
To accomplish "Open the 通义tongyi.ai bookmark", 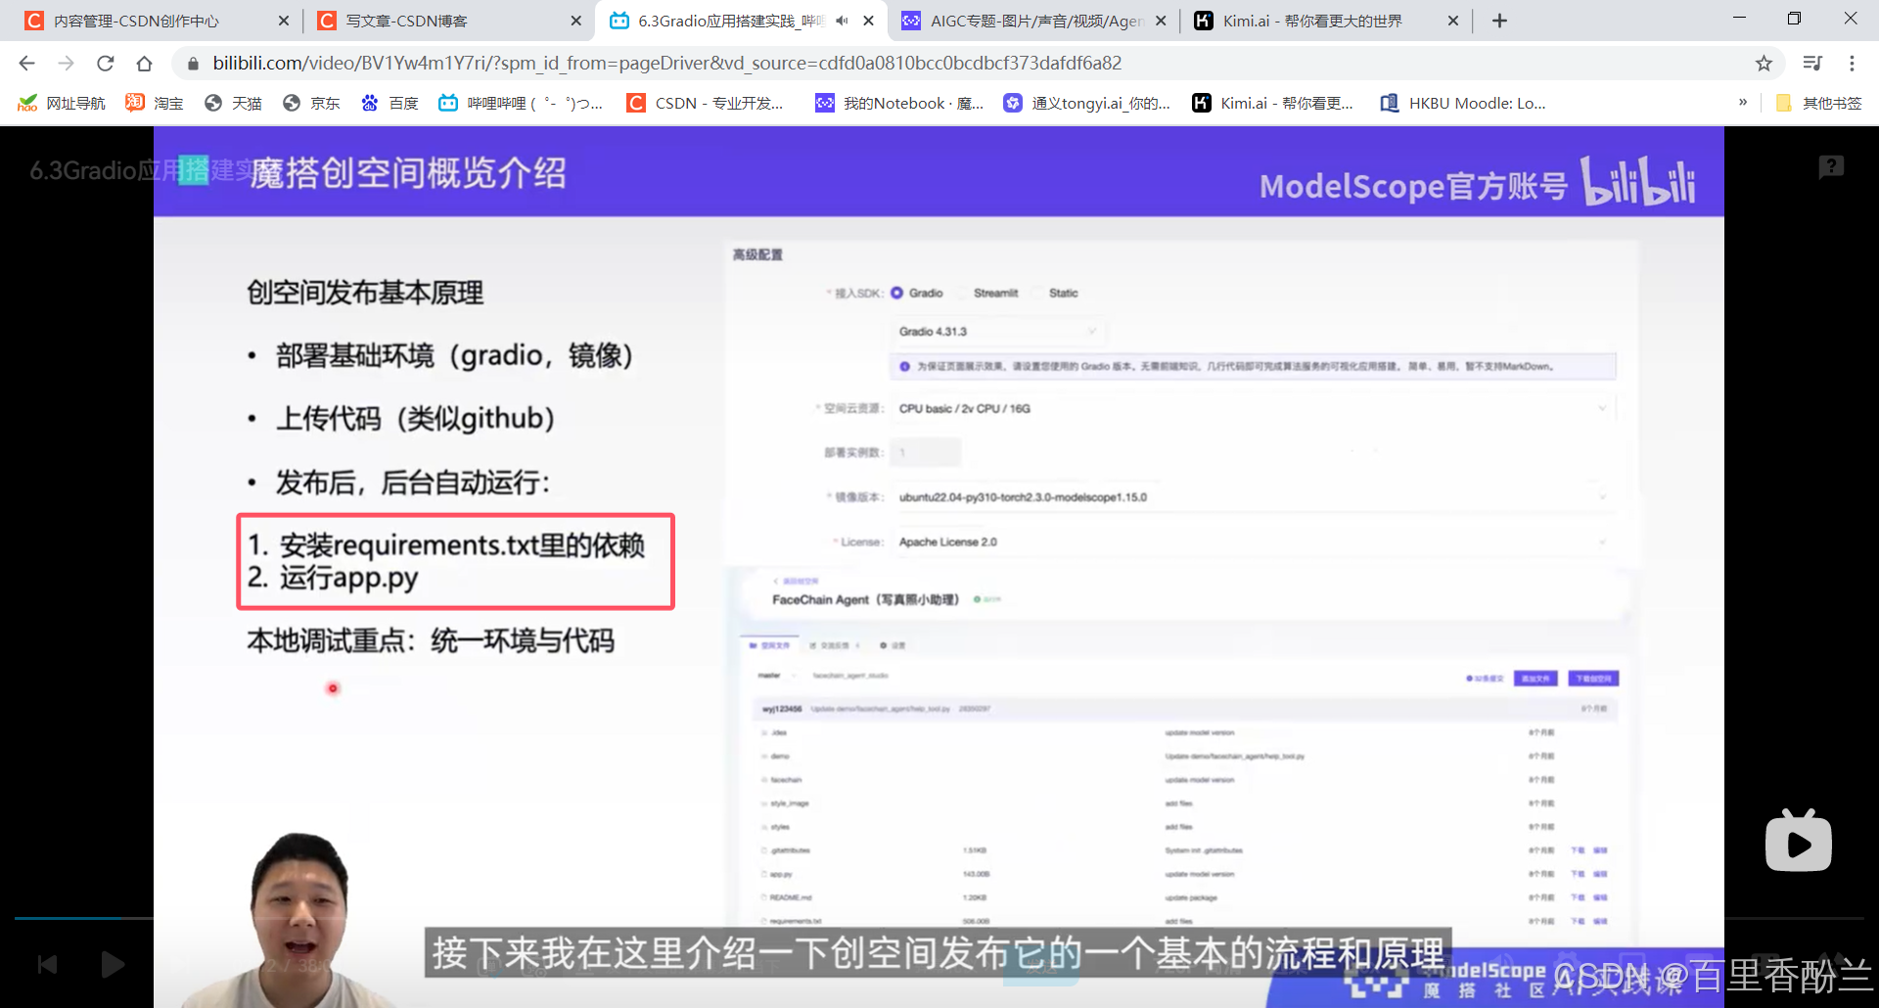I will pyautogui.click(x=1087, y=103).
